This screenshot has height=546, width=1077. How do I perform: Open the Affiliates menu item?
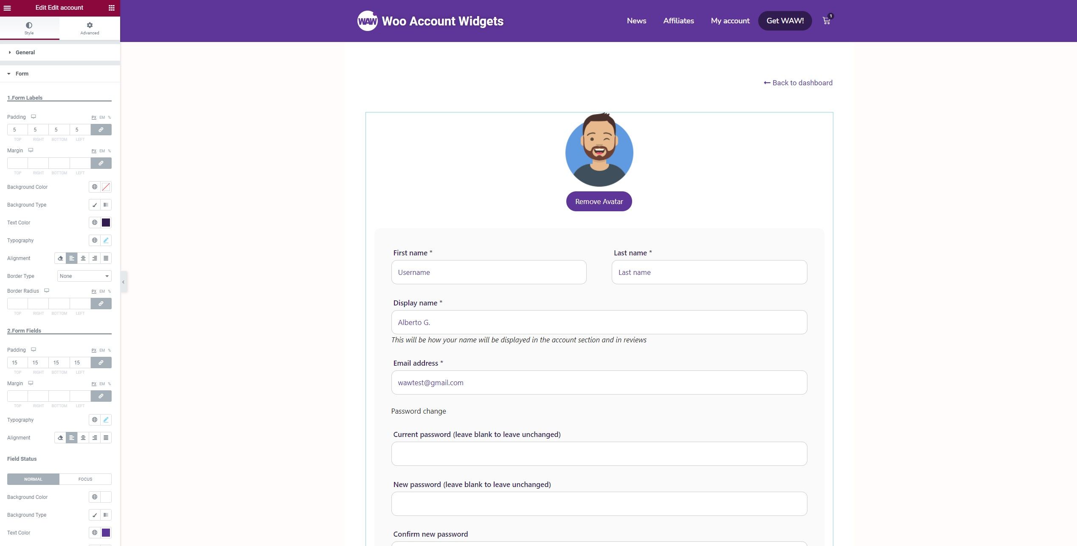coord(678,21)
